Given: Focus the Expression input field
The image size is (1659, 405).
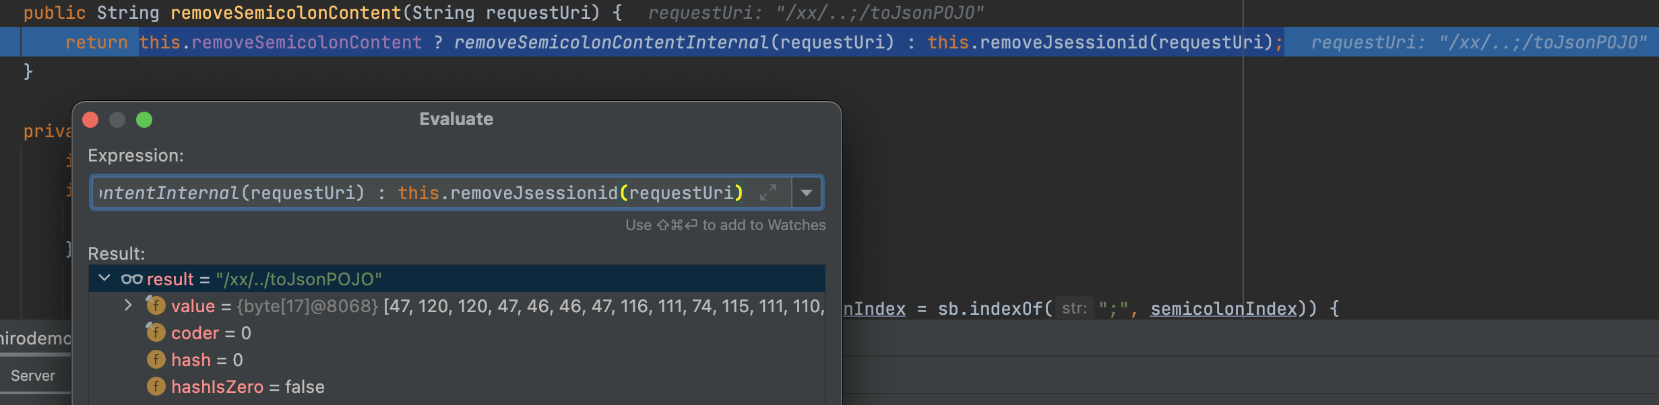Looking at the screenshot, I should [425, 193].
